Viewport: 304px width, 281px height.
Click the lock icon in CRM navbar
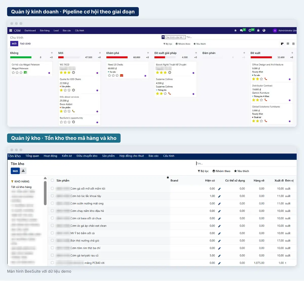pos(258,30)
